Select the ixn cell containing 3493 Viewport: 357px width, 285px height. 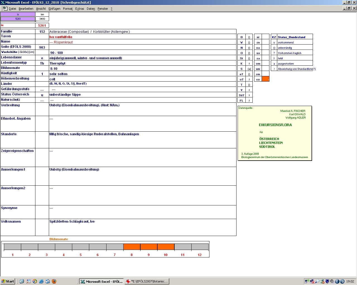pyautogui.click(x=42, y=19)
